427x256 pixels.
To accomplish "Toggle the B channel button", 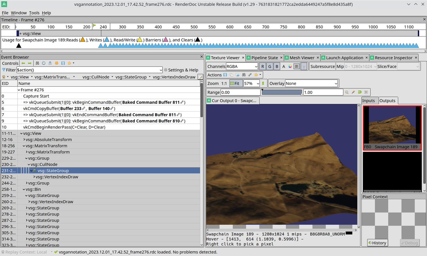I will [x=277, y=66].
